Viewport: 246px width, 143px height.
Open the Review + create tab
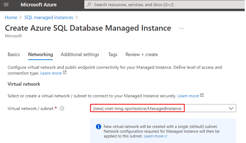click(x=142, y=54)
